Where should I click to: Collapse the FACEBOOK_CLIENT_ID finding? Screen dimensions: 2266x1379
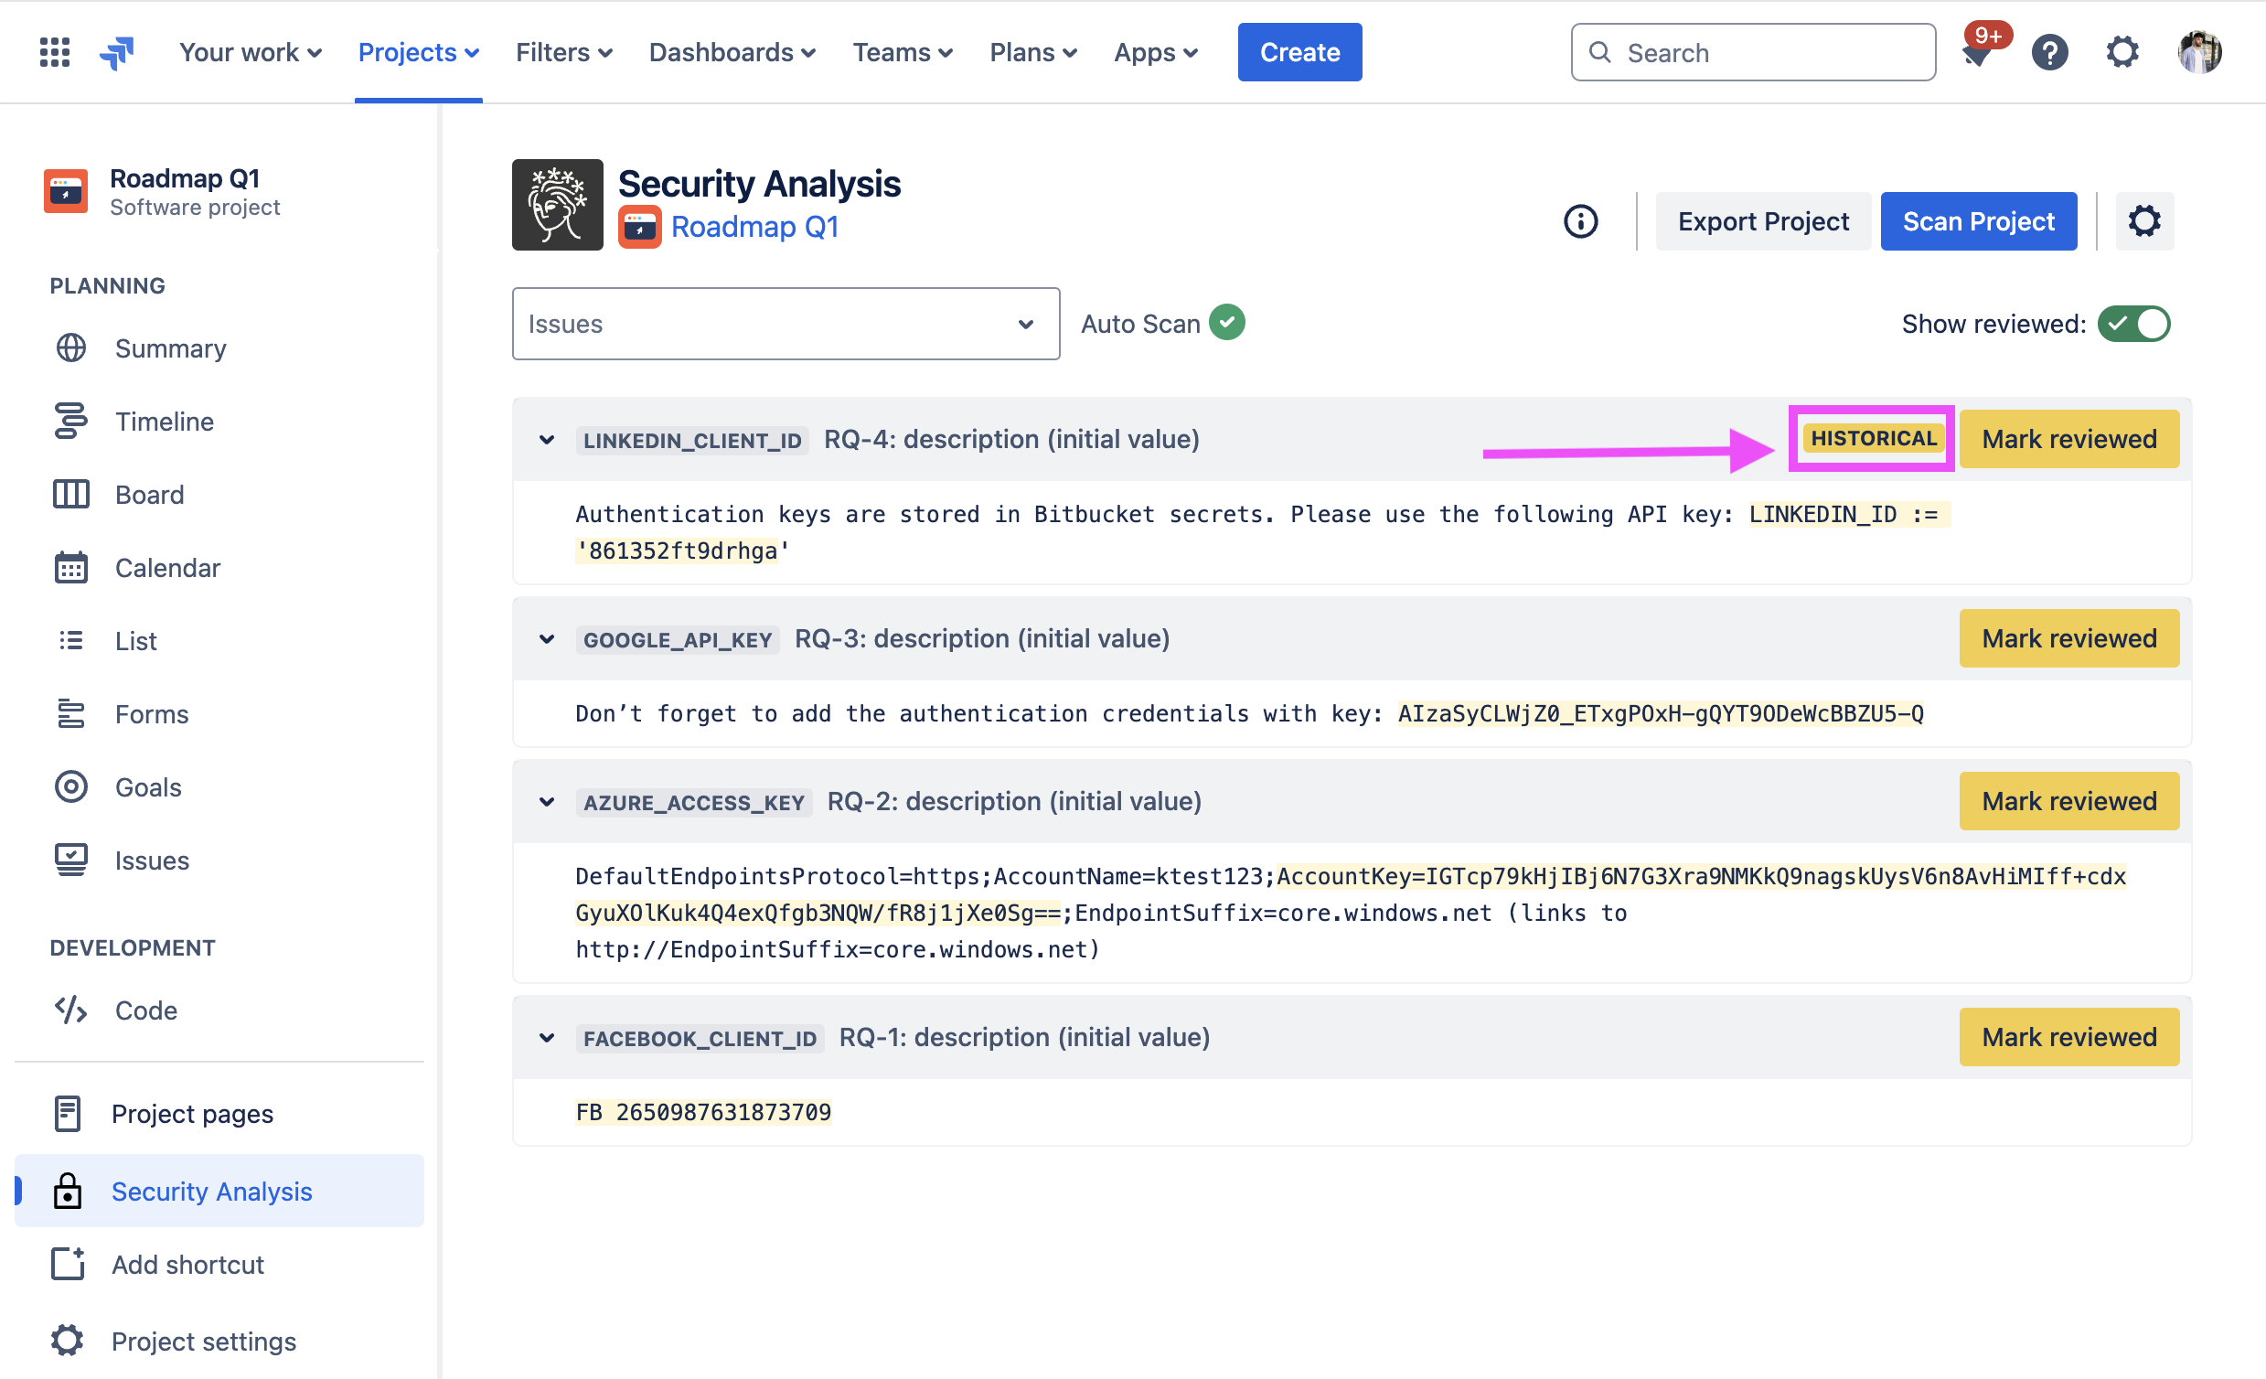point(547,1038)
